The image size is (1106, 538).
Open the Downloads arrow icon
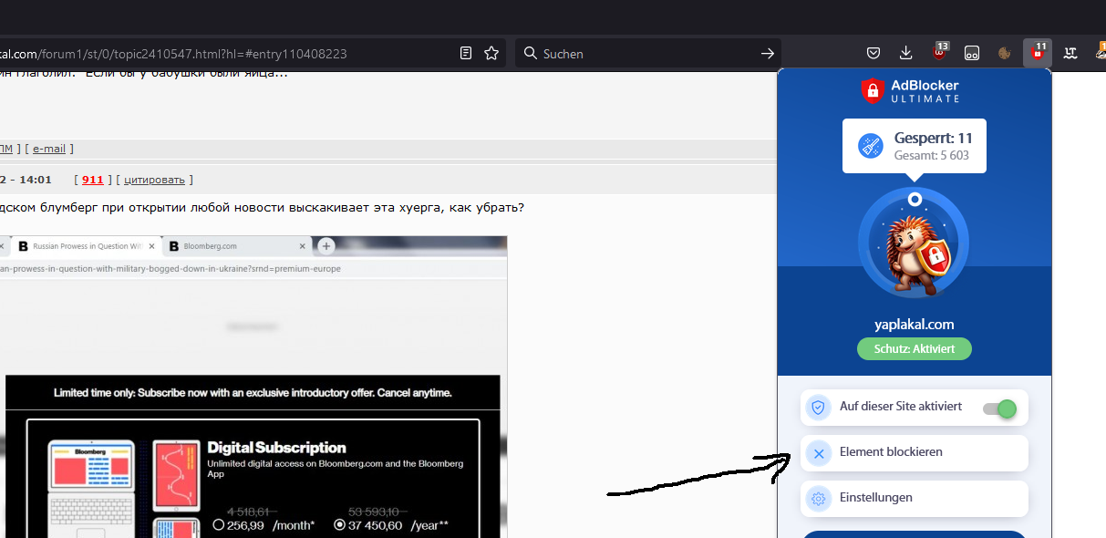(x=906, y=53)
